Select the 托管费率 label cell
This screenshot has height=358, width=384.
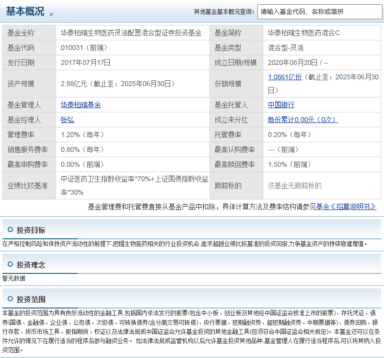click(x=236, y=135)
